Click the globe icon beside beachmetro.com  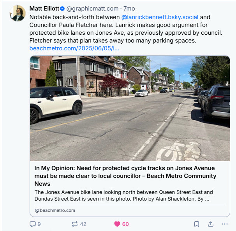pos(37,210)
